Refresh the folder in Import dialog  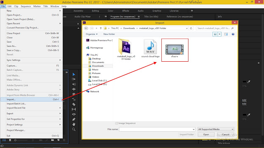pos(191,28)
